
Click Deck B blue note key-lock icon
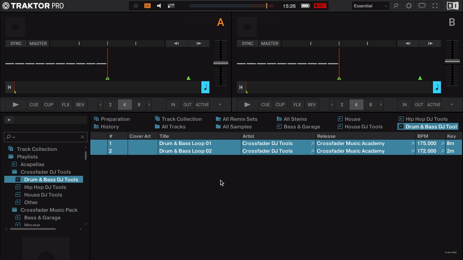click(437, 87)
